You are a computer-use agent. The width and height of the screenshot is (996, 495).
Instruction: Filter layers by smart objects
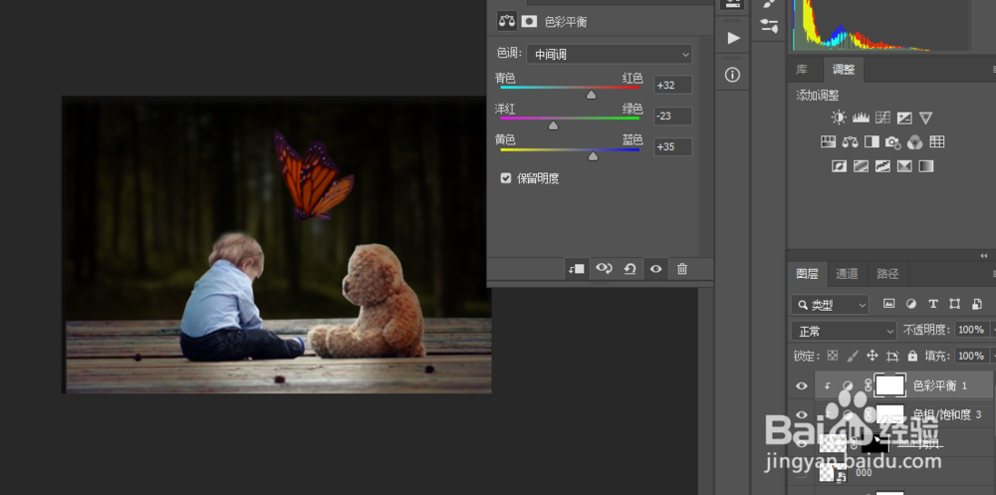tap(976, 304)
